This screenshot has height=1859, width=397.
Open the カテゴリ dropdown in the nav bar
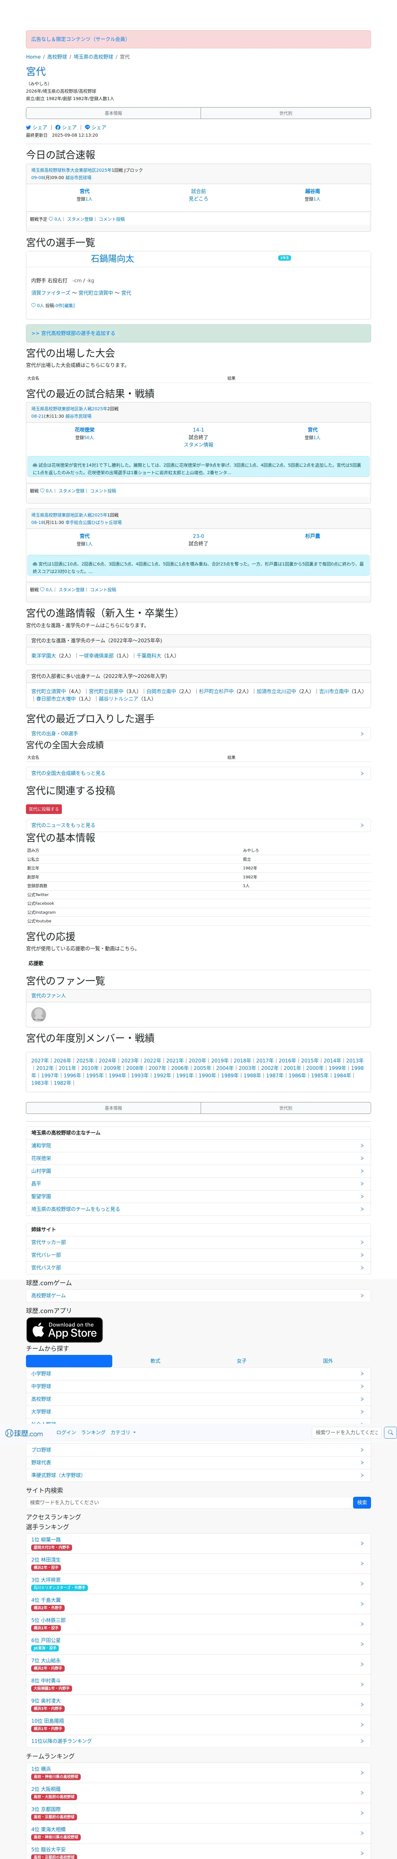click(x=122, y=1432)
